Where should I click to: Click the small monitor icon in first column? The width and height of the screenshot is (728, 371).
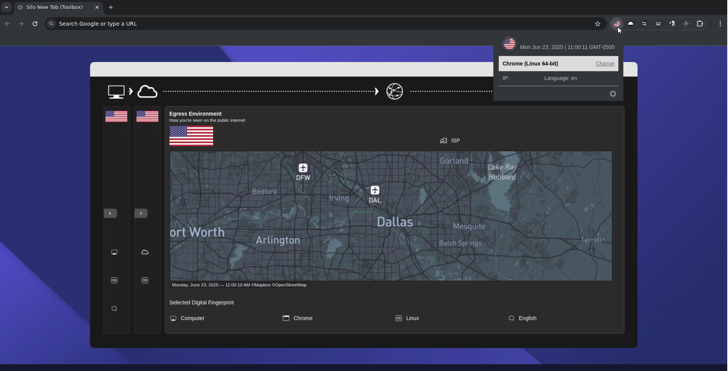pos(114,252)
